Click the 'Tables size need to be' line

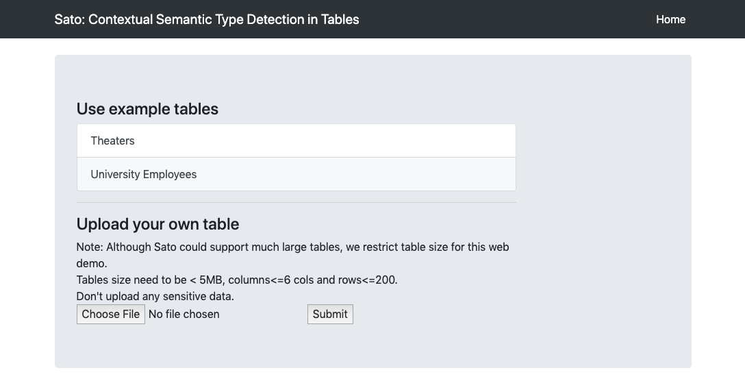point(237,280)
